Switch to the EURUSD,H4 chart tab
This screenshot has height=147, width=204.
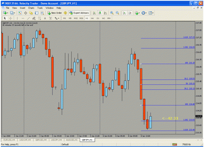pyautogui.click(x=9, y=140)
